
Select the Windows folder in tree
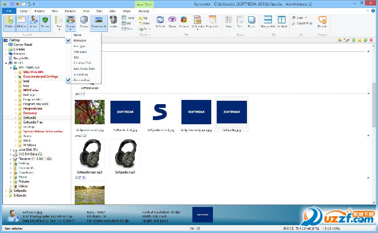click(x=29, y=145)
